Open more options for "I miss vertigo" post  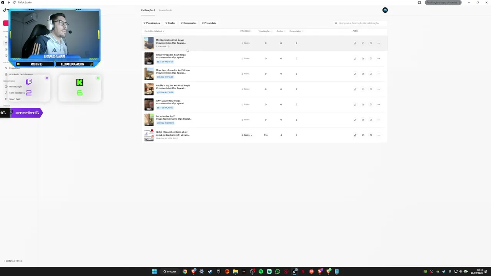pos(379,59)
